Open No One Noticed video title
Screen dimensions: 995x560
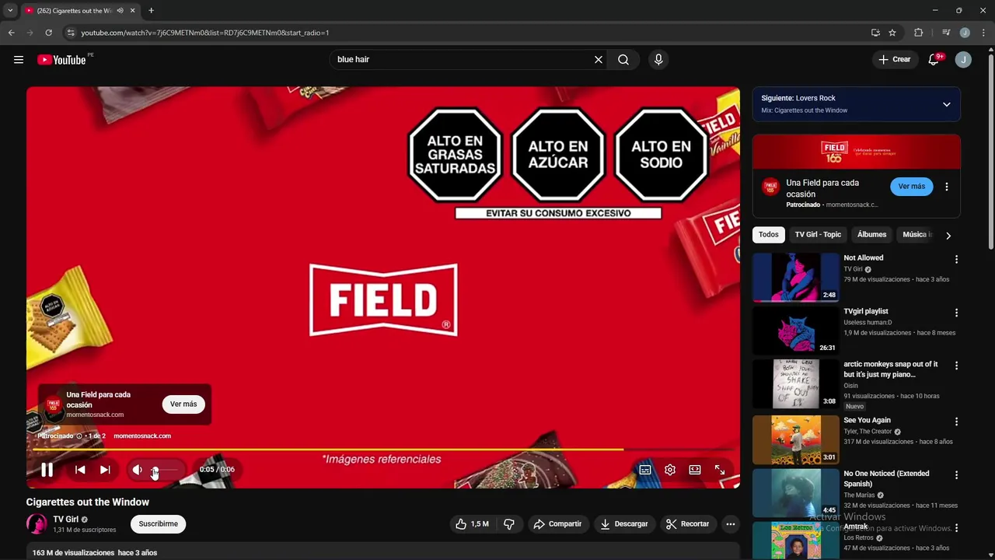(886, 478)
